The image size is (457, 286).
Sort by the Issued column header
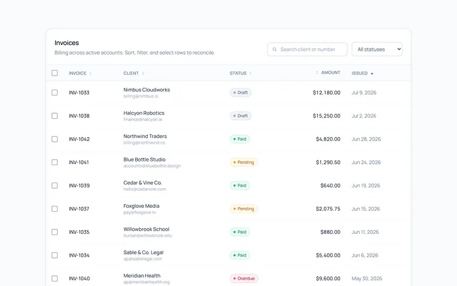click(x=360, y=73)
